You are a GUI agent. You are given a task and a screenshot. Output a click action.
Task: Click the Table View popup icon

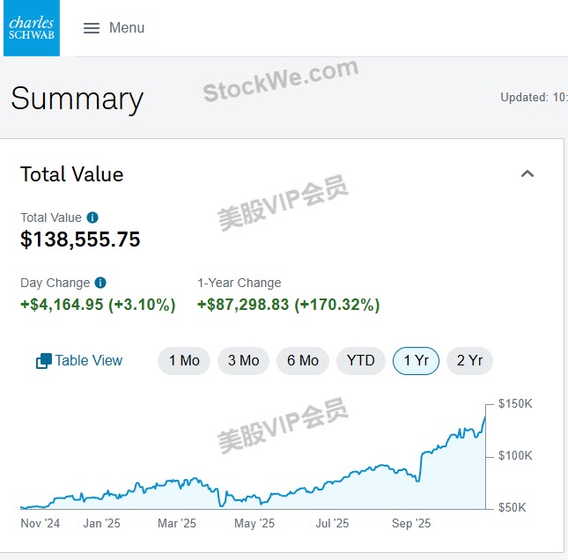point(44,361)
